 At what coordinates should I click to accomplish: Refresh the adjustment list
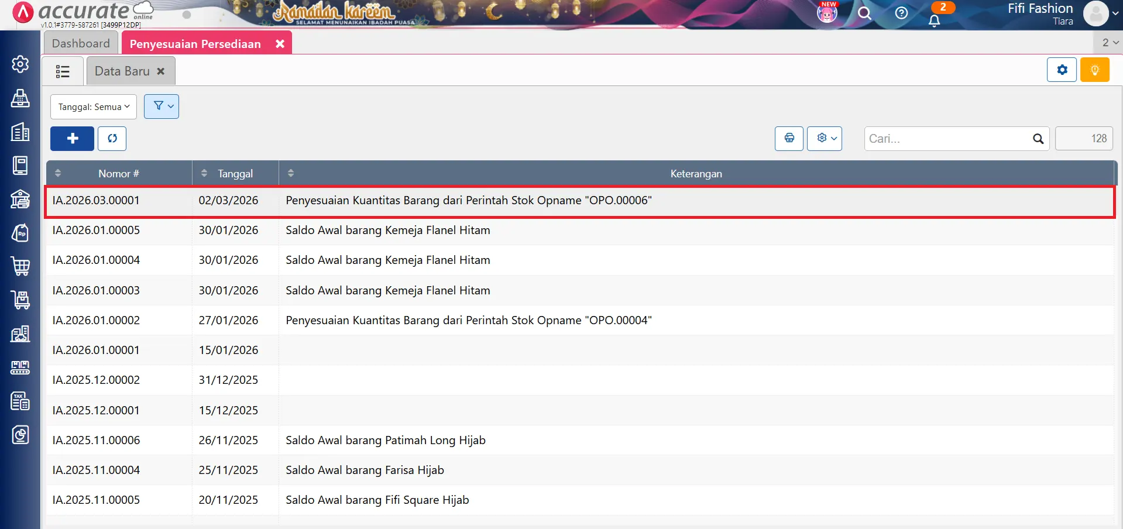112,139
